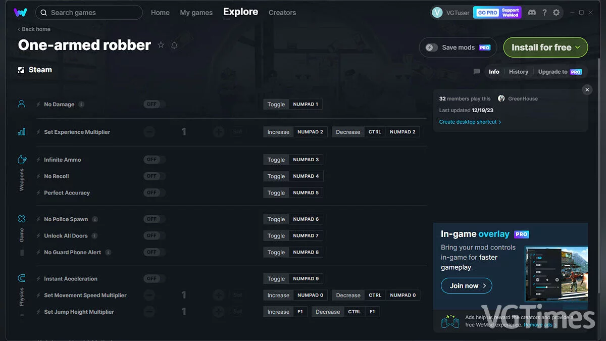Click Experience Multiplier value field
Viewport: 606px width, 341px height.
click(x=184, y=132)
